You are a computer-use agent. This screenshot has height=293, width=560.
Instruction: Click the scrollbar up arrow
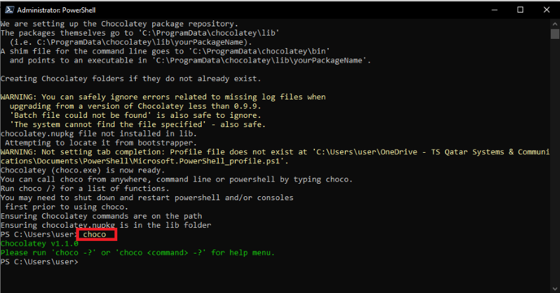coord(555,24)
